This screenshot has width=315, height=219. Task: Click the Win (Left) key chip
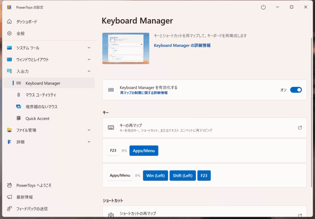(156, 175)
